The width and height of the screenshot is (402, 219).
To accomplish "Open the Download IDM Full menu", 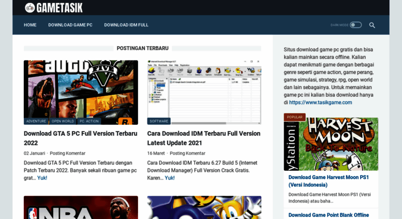I will (126, 25).
